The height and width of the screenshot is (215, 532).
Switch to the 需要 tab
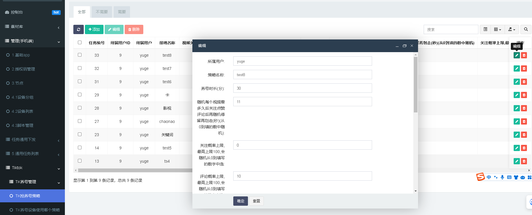coord(122,12)
